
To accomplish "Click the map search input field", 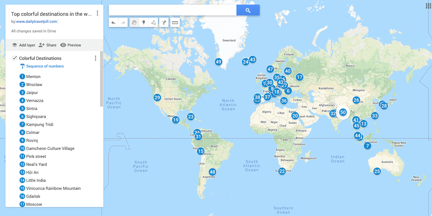I will coord(172,10).
